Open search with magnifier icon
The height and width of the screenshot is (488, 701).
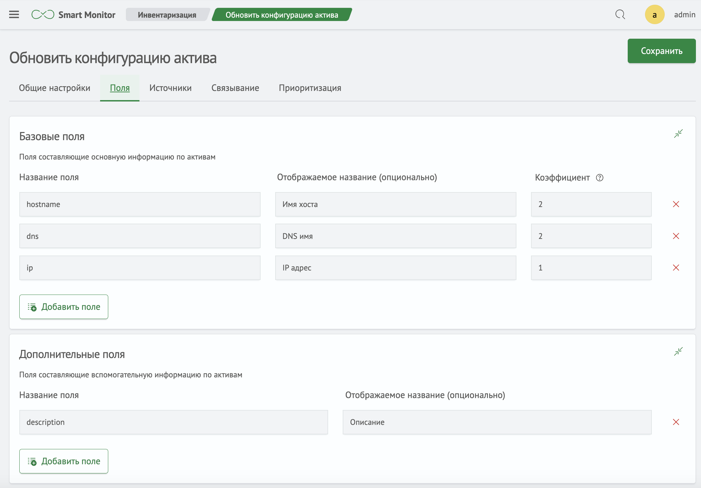(x=620, y=15)
